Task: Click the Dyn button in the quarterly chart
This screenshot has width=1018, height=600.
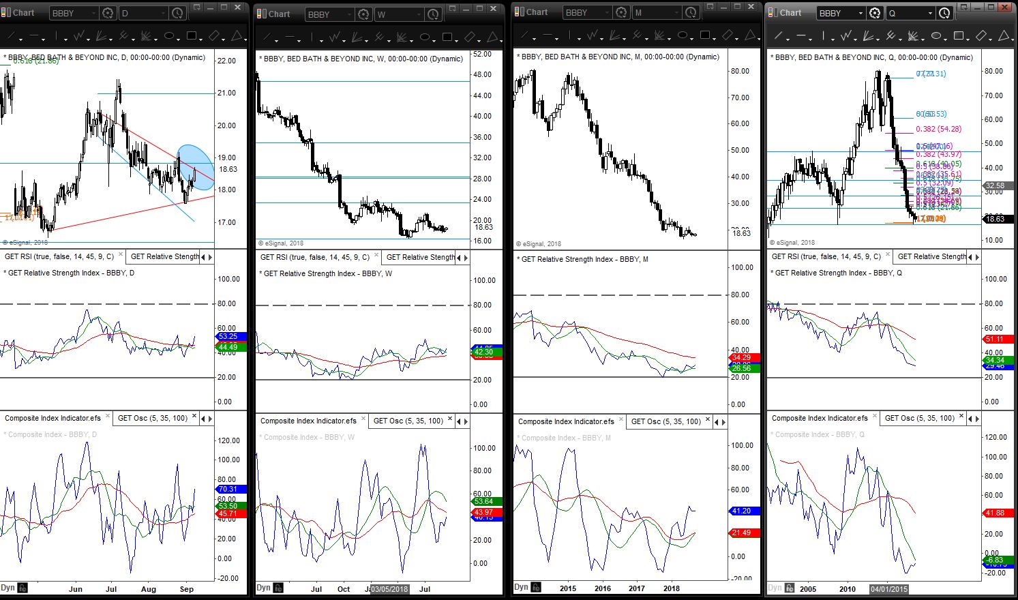Action: (775, 587)
